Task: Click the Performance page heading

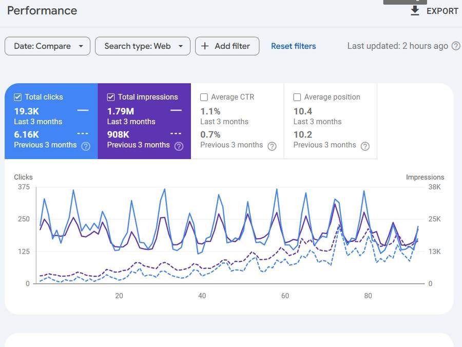Action: pyautogui.click(x=42, y=11)
